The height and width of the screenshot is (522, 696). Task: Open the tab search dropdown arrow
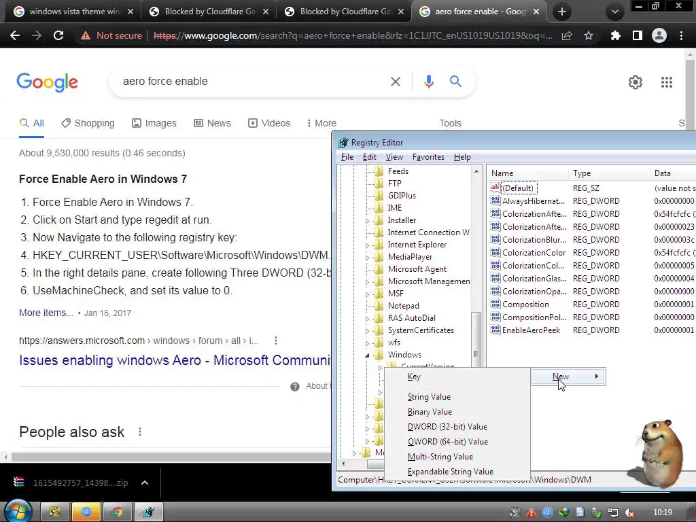coord(614,12)
